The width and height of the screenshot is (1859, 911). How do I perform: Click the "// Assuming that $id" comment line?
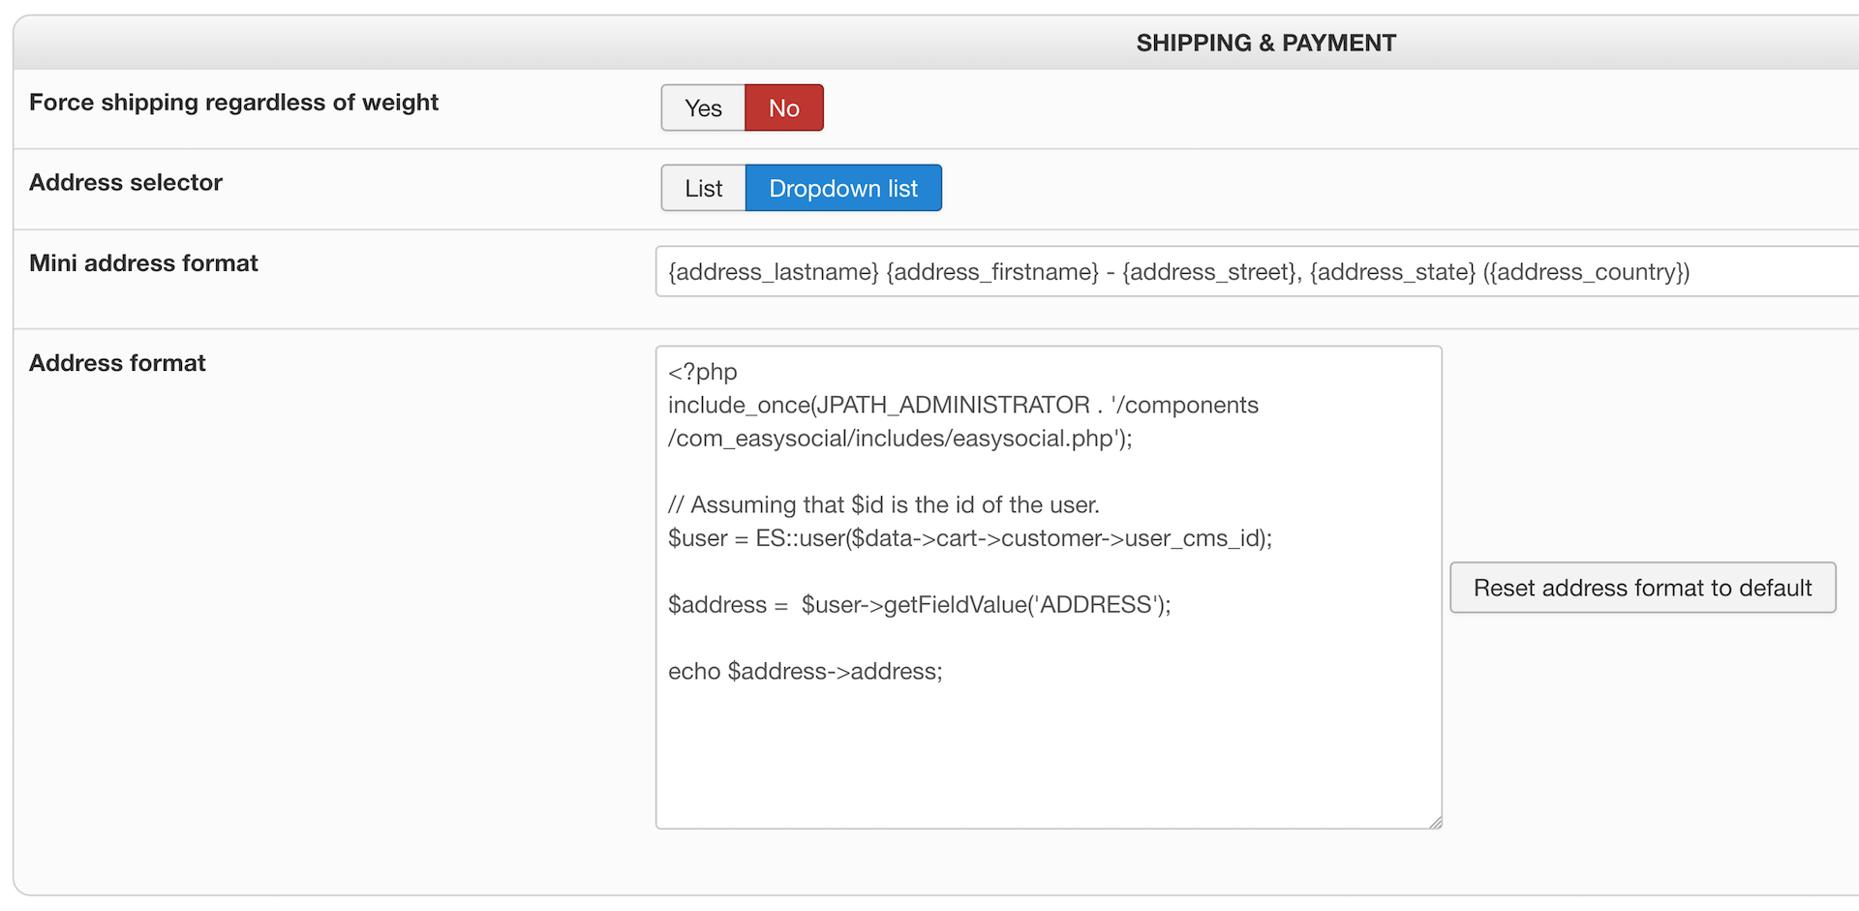point(883,505)
